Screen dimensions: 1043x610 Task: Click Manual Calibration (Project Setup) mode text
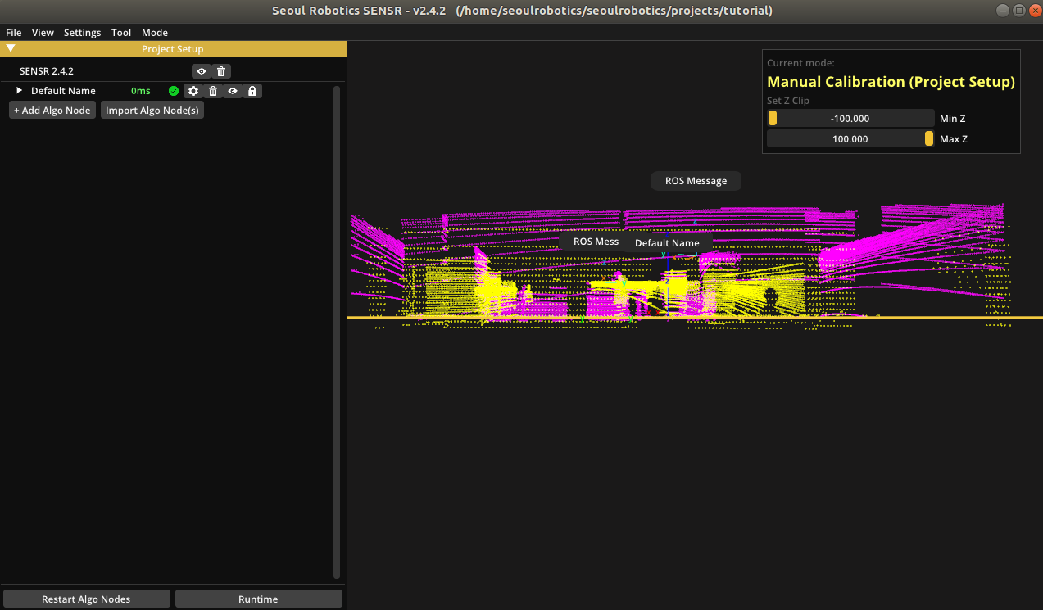pos(891,82)
